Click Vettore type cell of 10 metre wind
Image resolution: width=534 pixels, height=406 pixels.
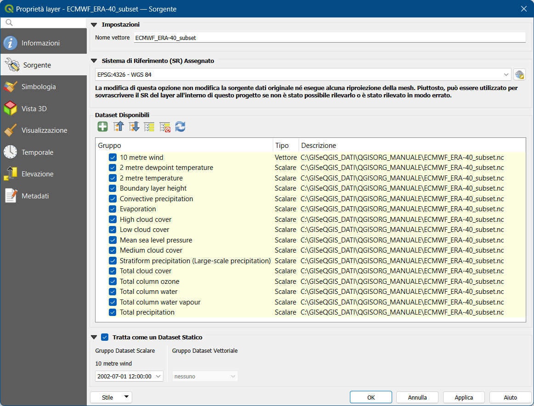pos(286,158)
